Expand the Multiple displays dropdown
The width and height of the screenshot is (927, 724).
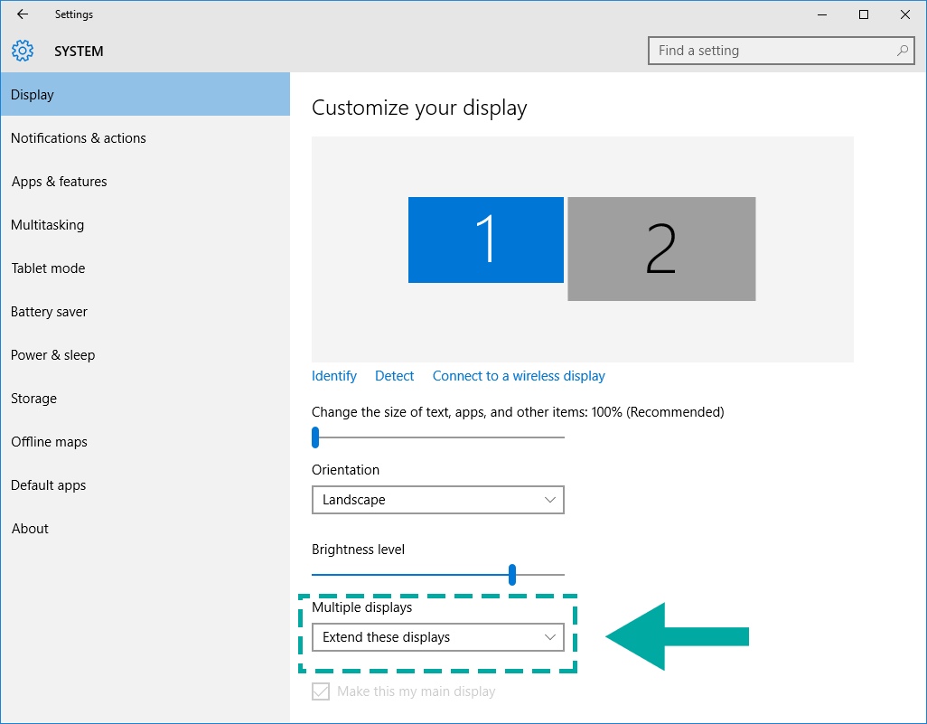point(437,637)
